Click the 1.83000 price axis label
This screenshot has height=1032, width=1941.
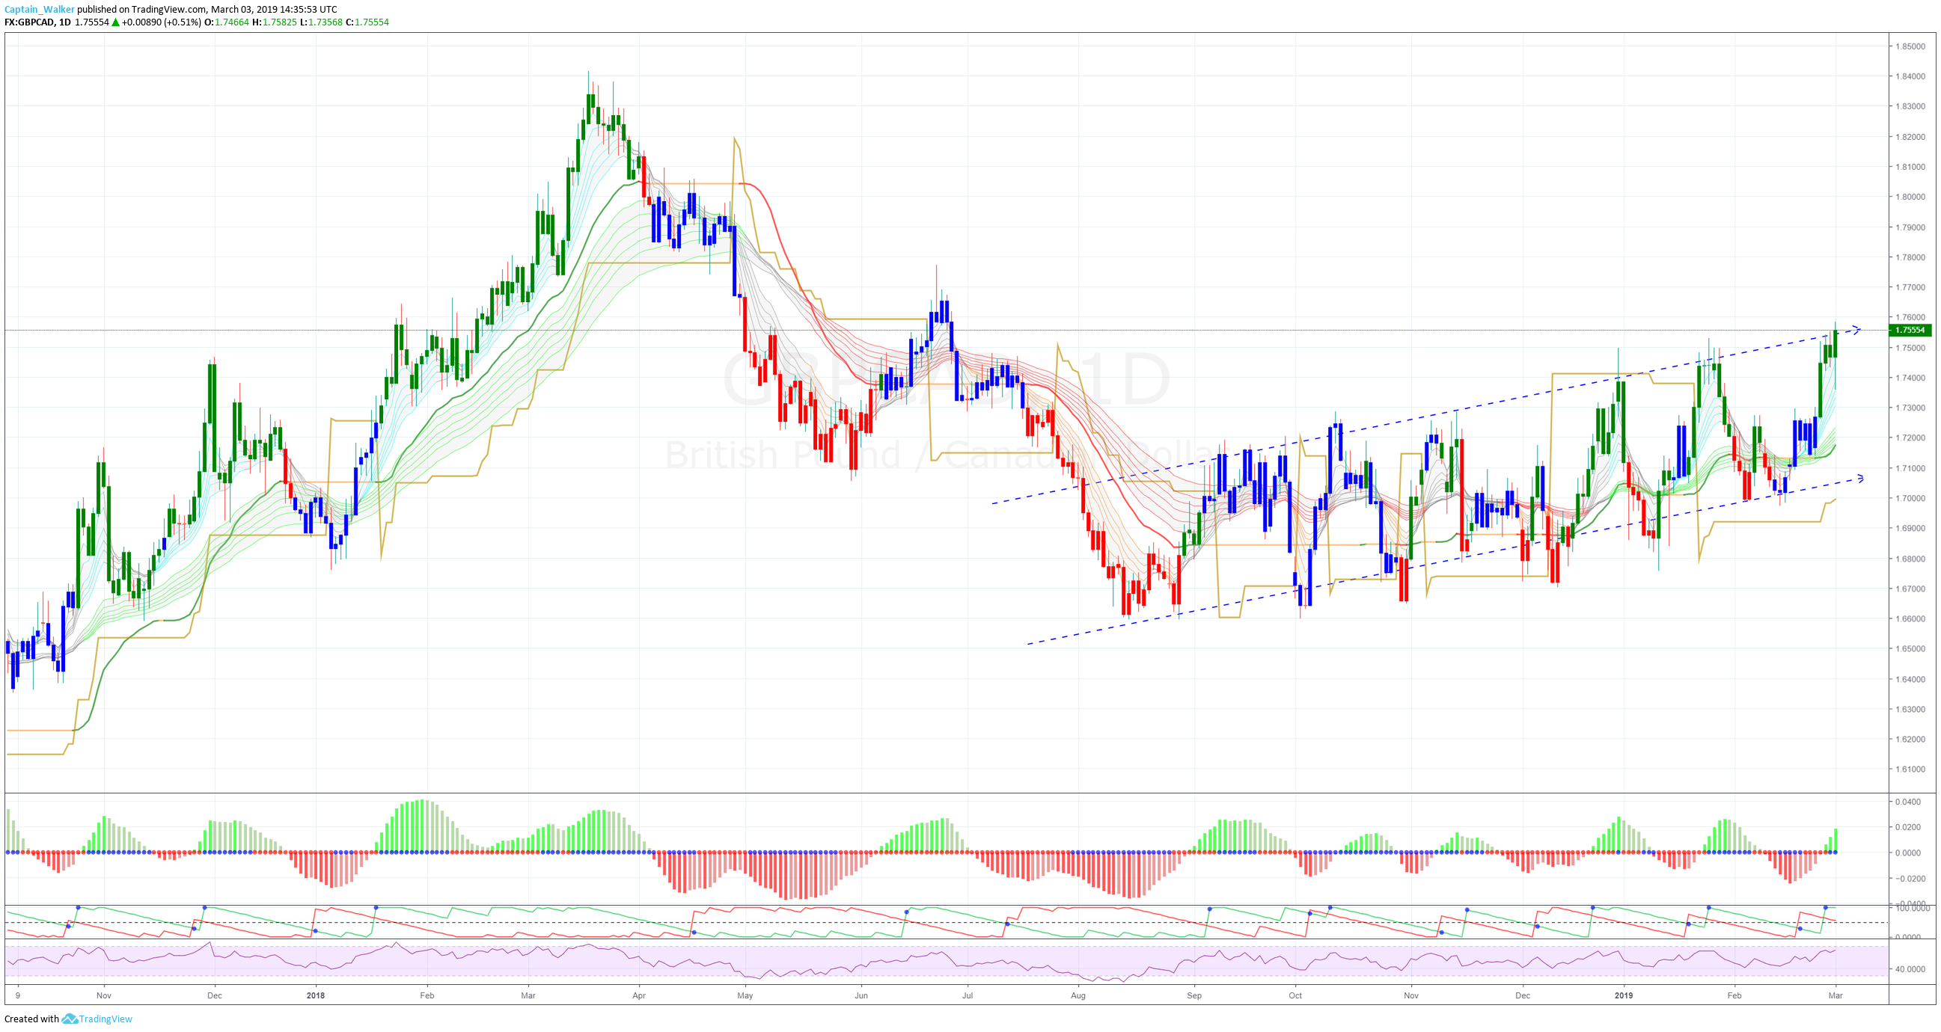pyautogui.click(x=1910, y=107)
